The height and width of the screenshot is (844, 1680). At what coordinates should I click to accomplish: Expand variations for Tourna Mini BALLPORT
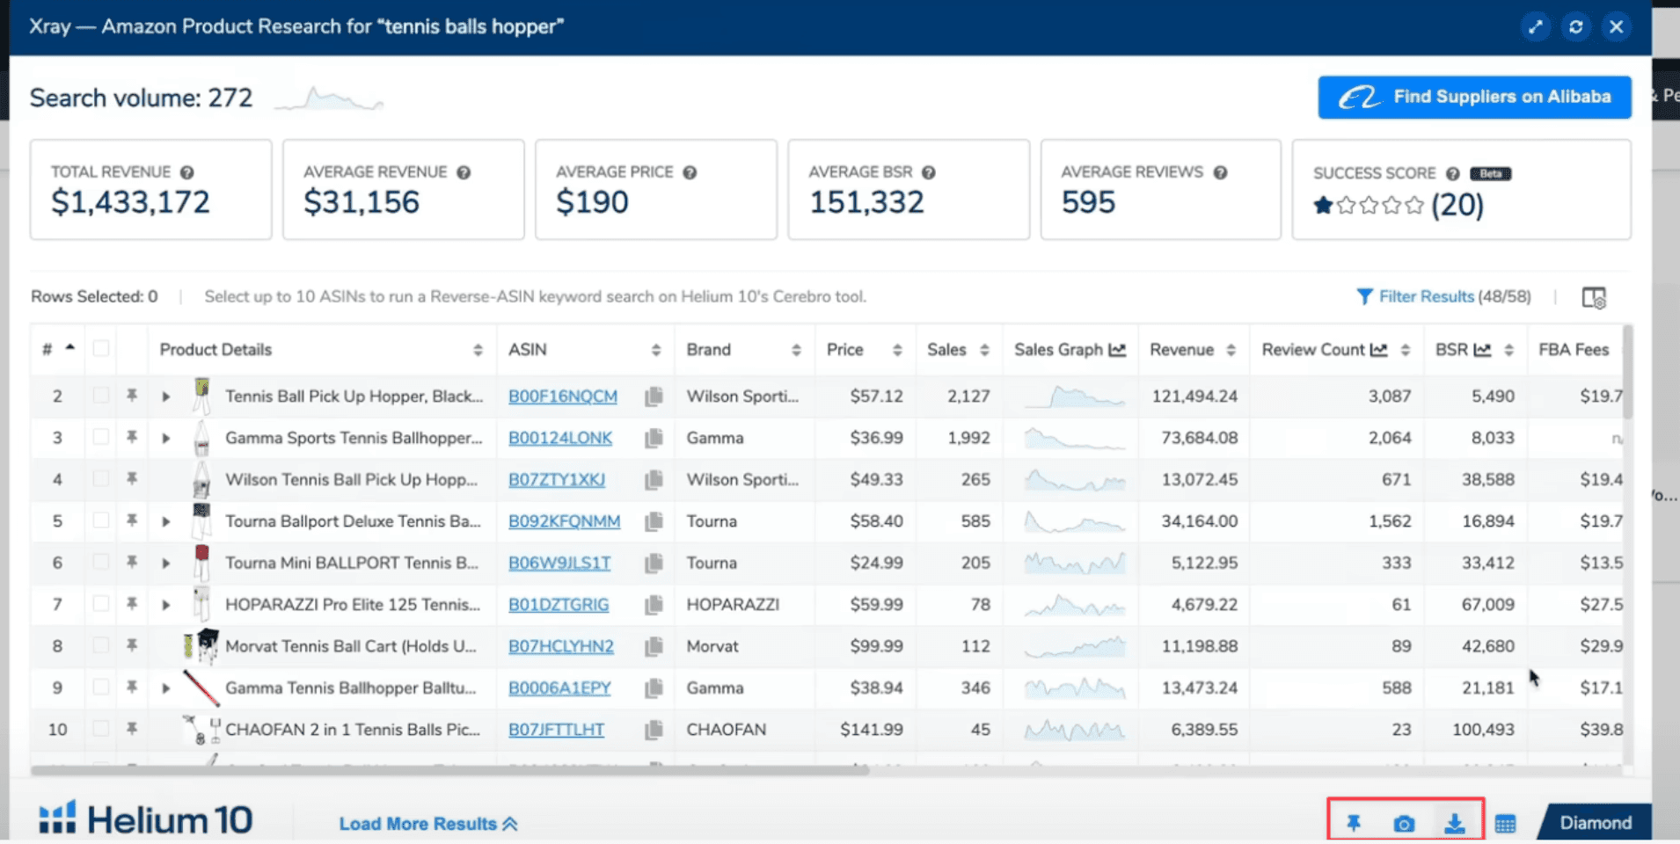[x=165, y=563]
